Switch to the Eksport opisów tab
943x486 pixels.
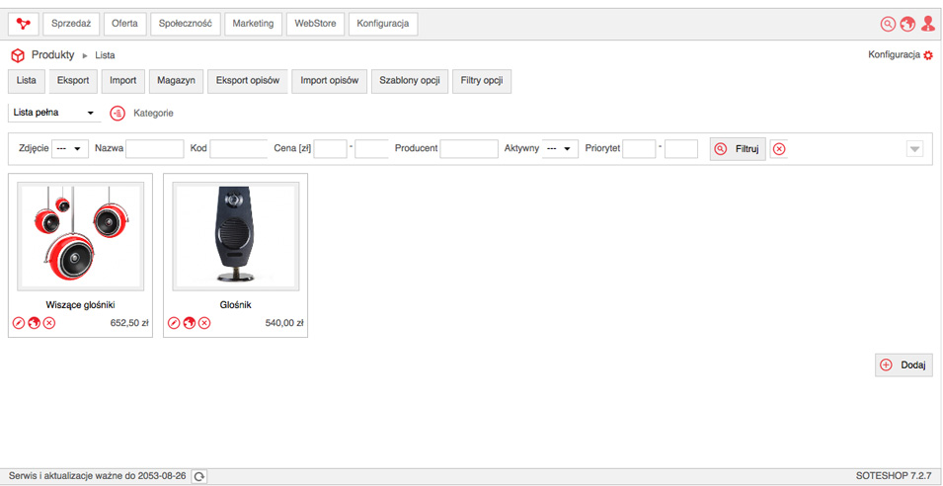(247, 81)
